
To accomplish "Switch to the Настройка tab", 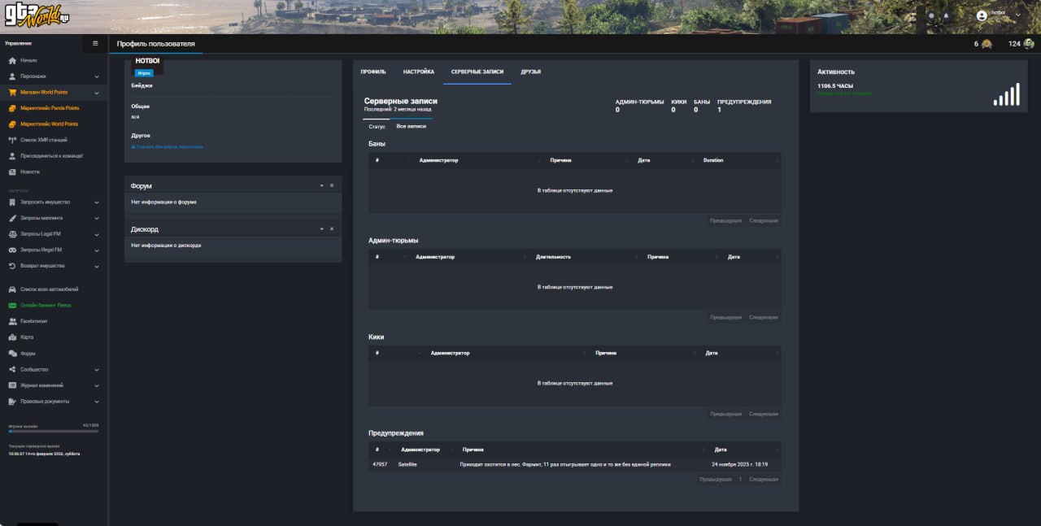I will coord(419,72).
